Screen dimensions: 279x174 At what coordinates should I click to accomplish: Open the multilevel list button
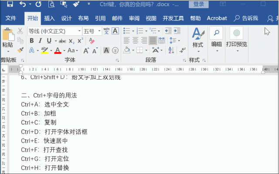coord(153,31)
